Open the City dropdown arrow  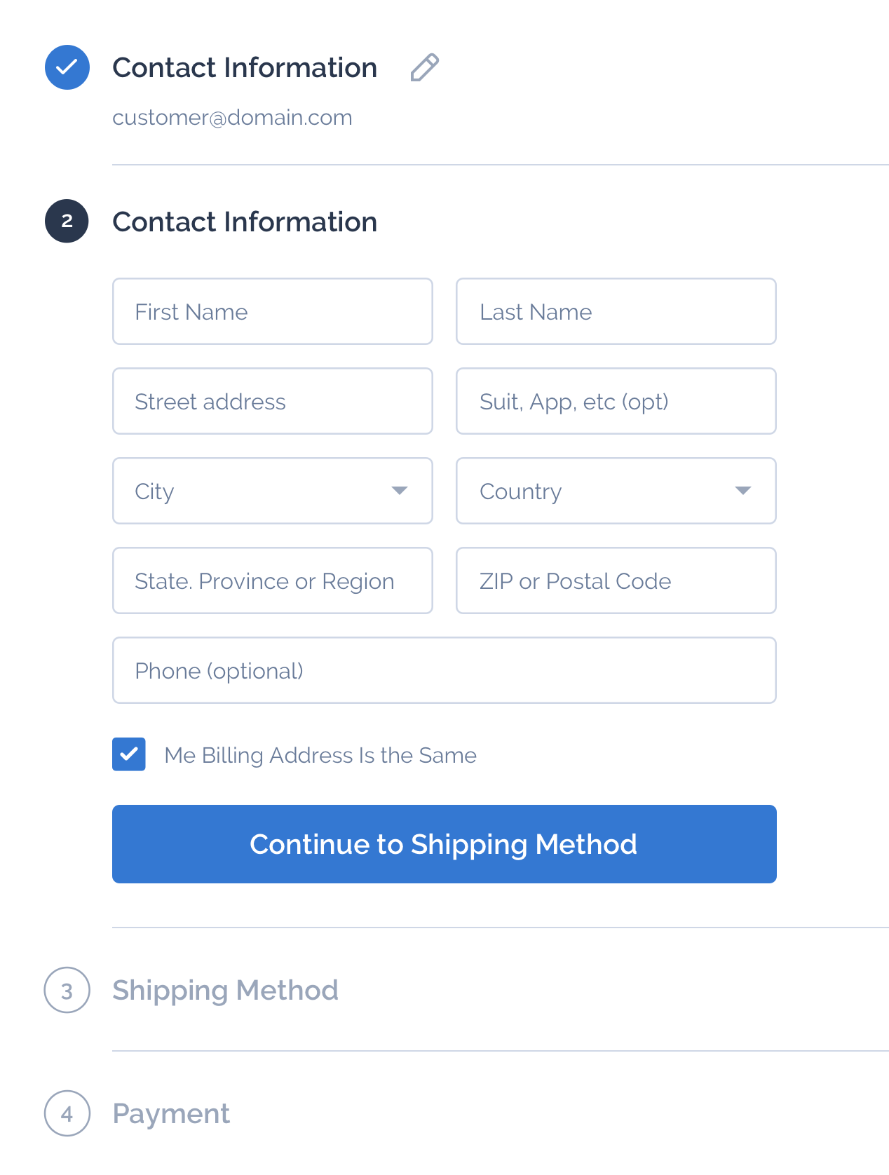[399, 491]
